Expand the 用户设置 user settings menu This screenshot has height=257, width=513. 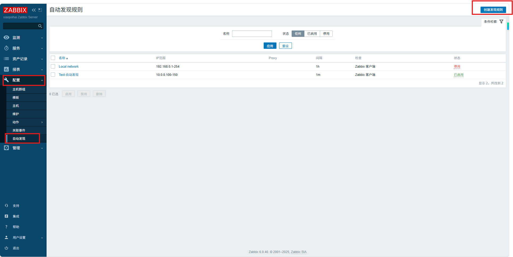[19, 237]
